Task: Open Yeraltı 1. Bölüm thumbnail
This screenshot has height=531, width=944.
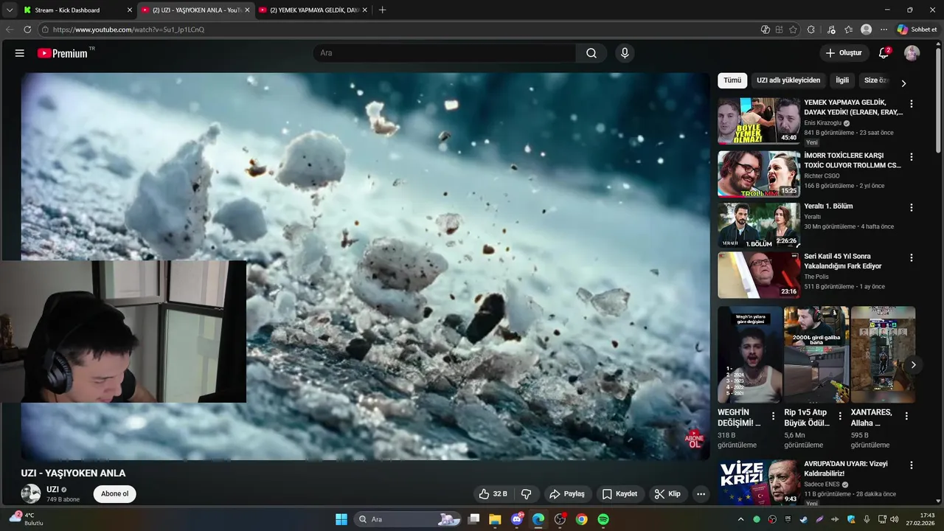Action: (759, 225)
